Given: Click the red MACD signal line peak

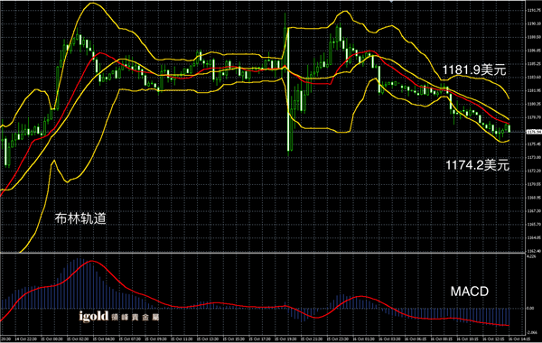Looking at the screenshot, I should [x=91, y=262].
